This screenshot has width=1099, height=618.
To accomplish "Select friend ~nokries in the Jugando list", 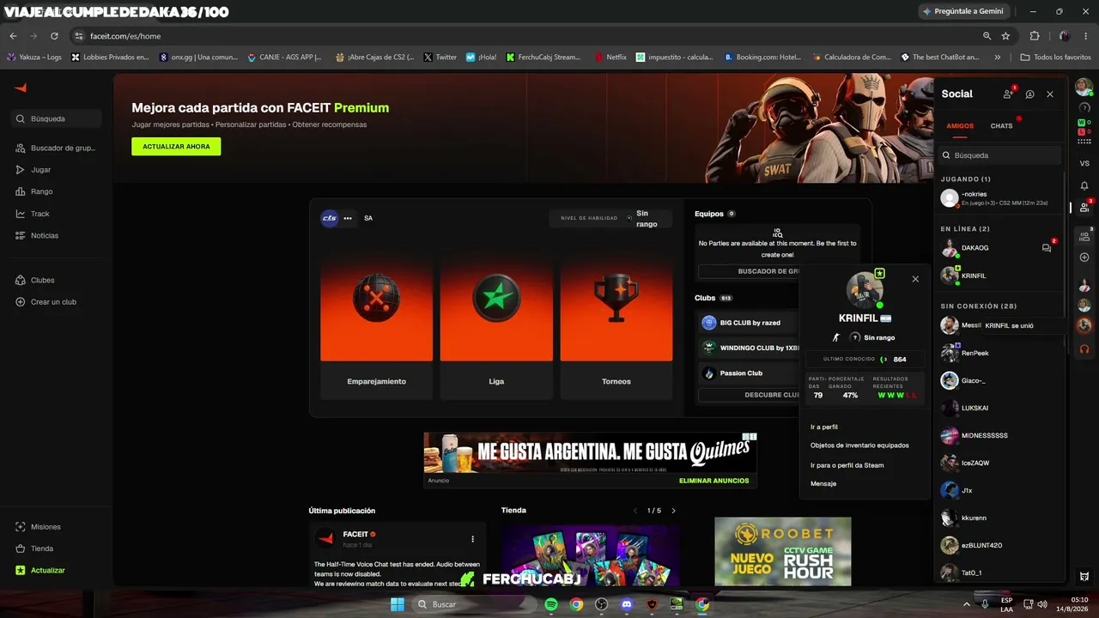I will 1000,198.
